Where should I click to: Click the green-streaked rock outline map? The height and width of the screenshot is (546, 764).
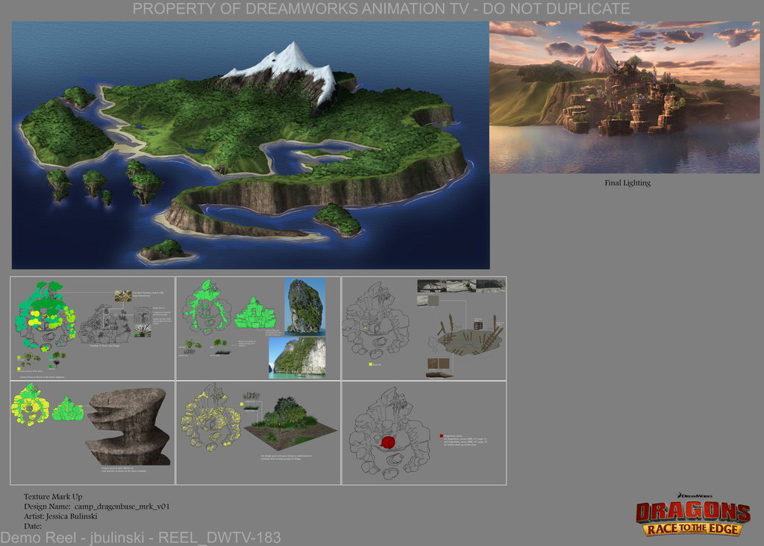point(207,308)
